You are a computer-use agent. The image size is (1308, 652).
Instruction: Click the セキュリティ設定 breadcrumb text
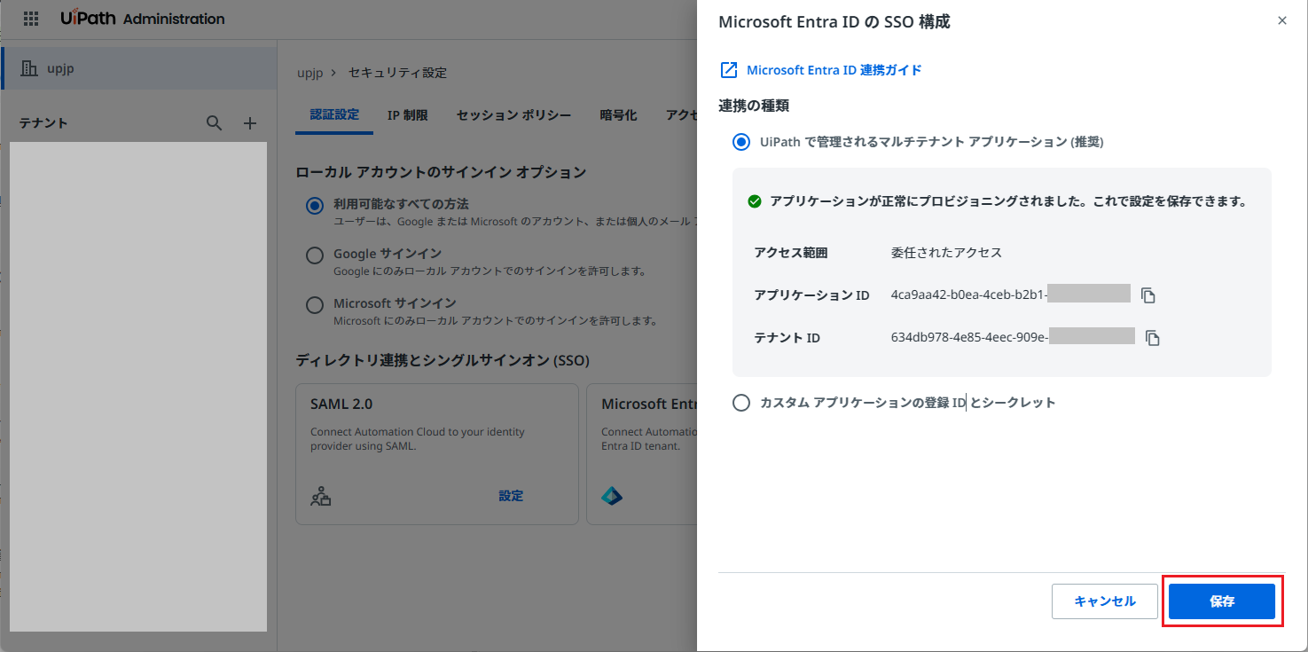tap(397, 72)
